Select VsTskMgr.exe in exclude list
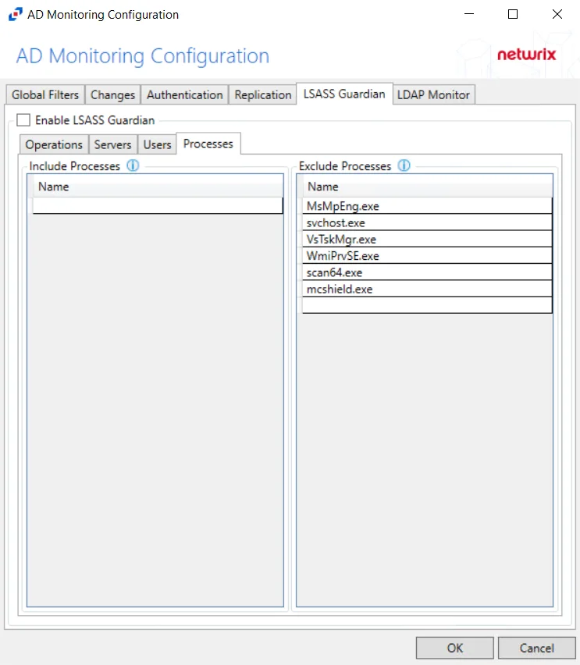 [x=427, y=239]
